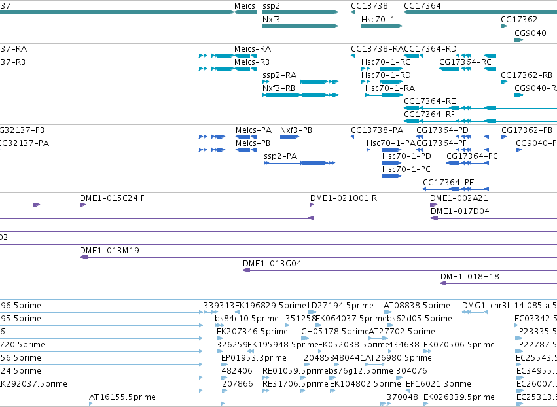Select protein CG32137-PA
The width and height of the screenshot is (557, 407).
(x=24, y=143)
